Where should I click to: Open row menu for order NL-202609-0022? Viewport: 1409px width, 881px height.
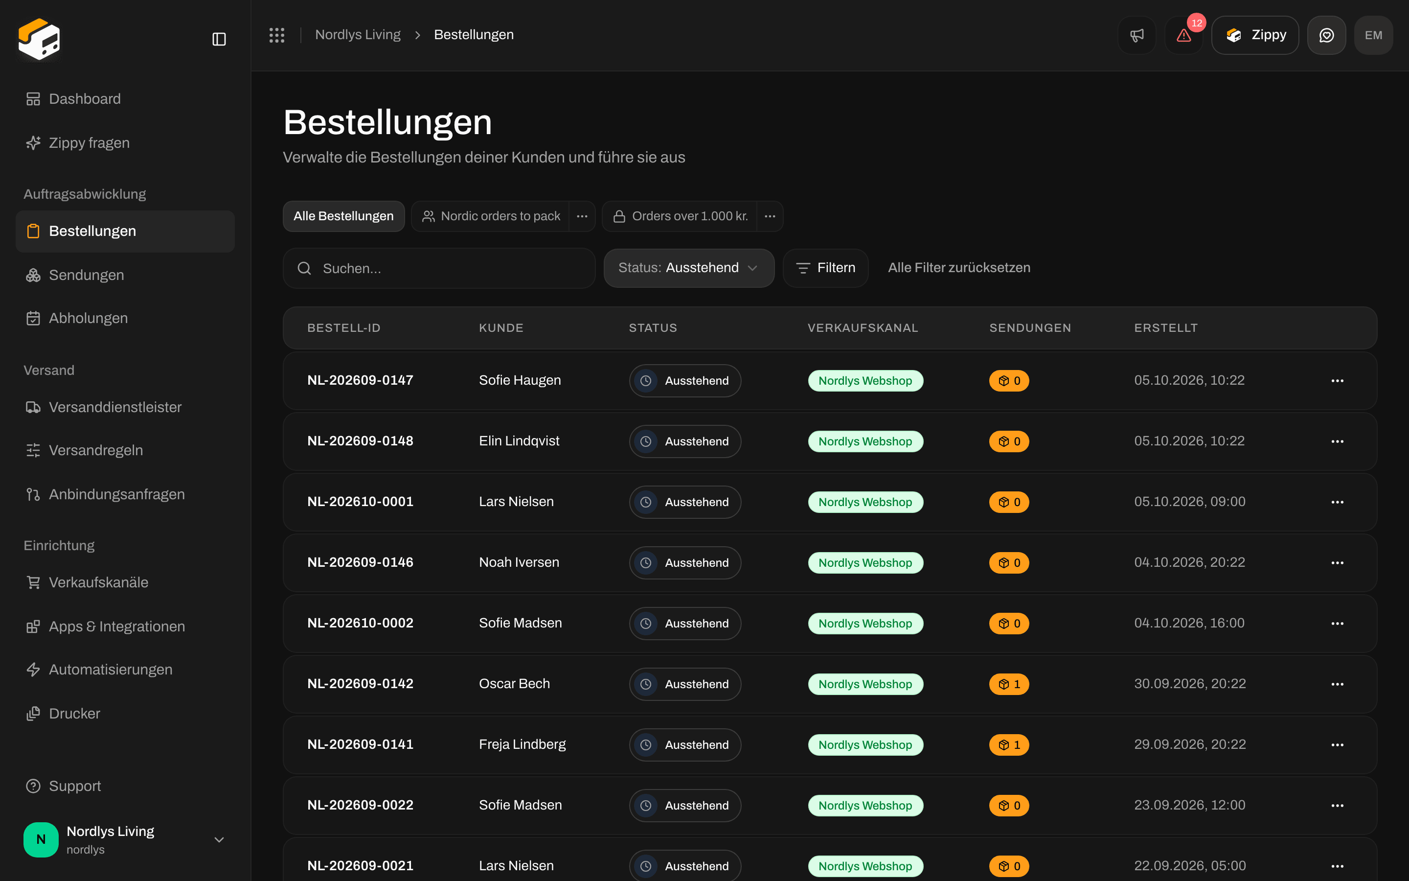(1338, 805)
